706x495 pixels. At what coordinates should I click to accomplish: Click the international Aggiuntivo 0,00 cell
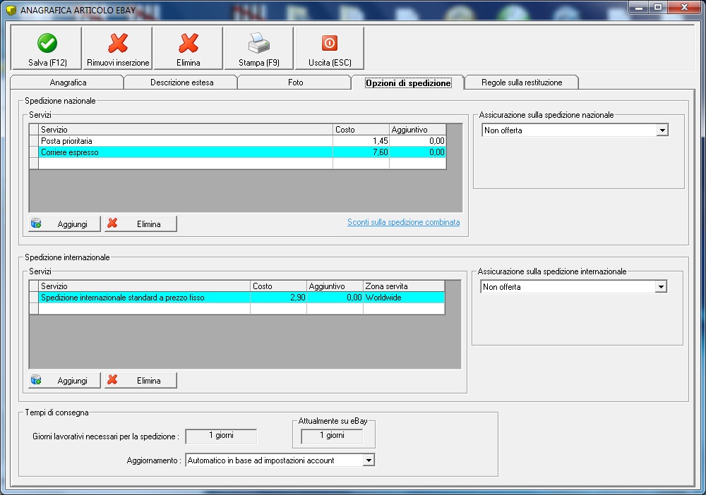pyautogui.click(x=335, y=297)
